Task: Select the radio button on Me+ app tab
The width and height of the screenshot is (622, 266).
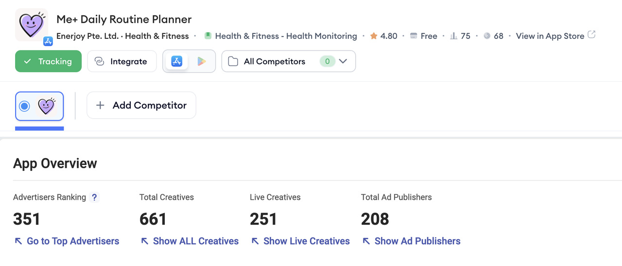Action: [24, 106]
